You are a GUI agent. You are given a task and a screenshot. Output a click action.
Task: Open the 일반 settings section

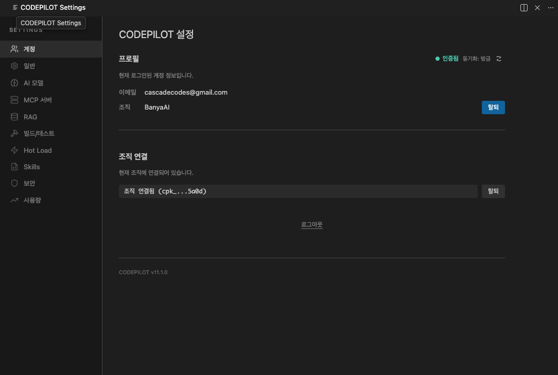pyautogui.click(x=51, y=66)
